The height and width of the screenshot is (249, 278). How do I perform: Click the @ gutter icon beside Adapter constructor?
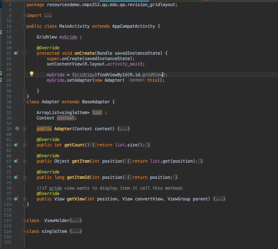pos(17,128)
